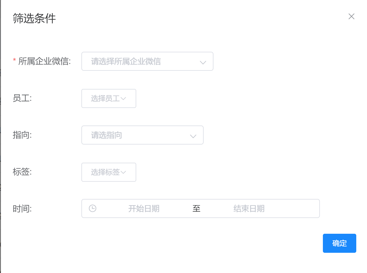Expand the chevron arrow of 请选择所属企业微信

click(203, 62)
